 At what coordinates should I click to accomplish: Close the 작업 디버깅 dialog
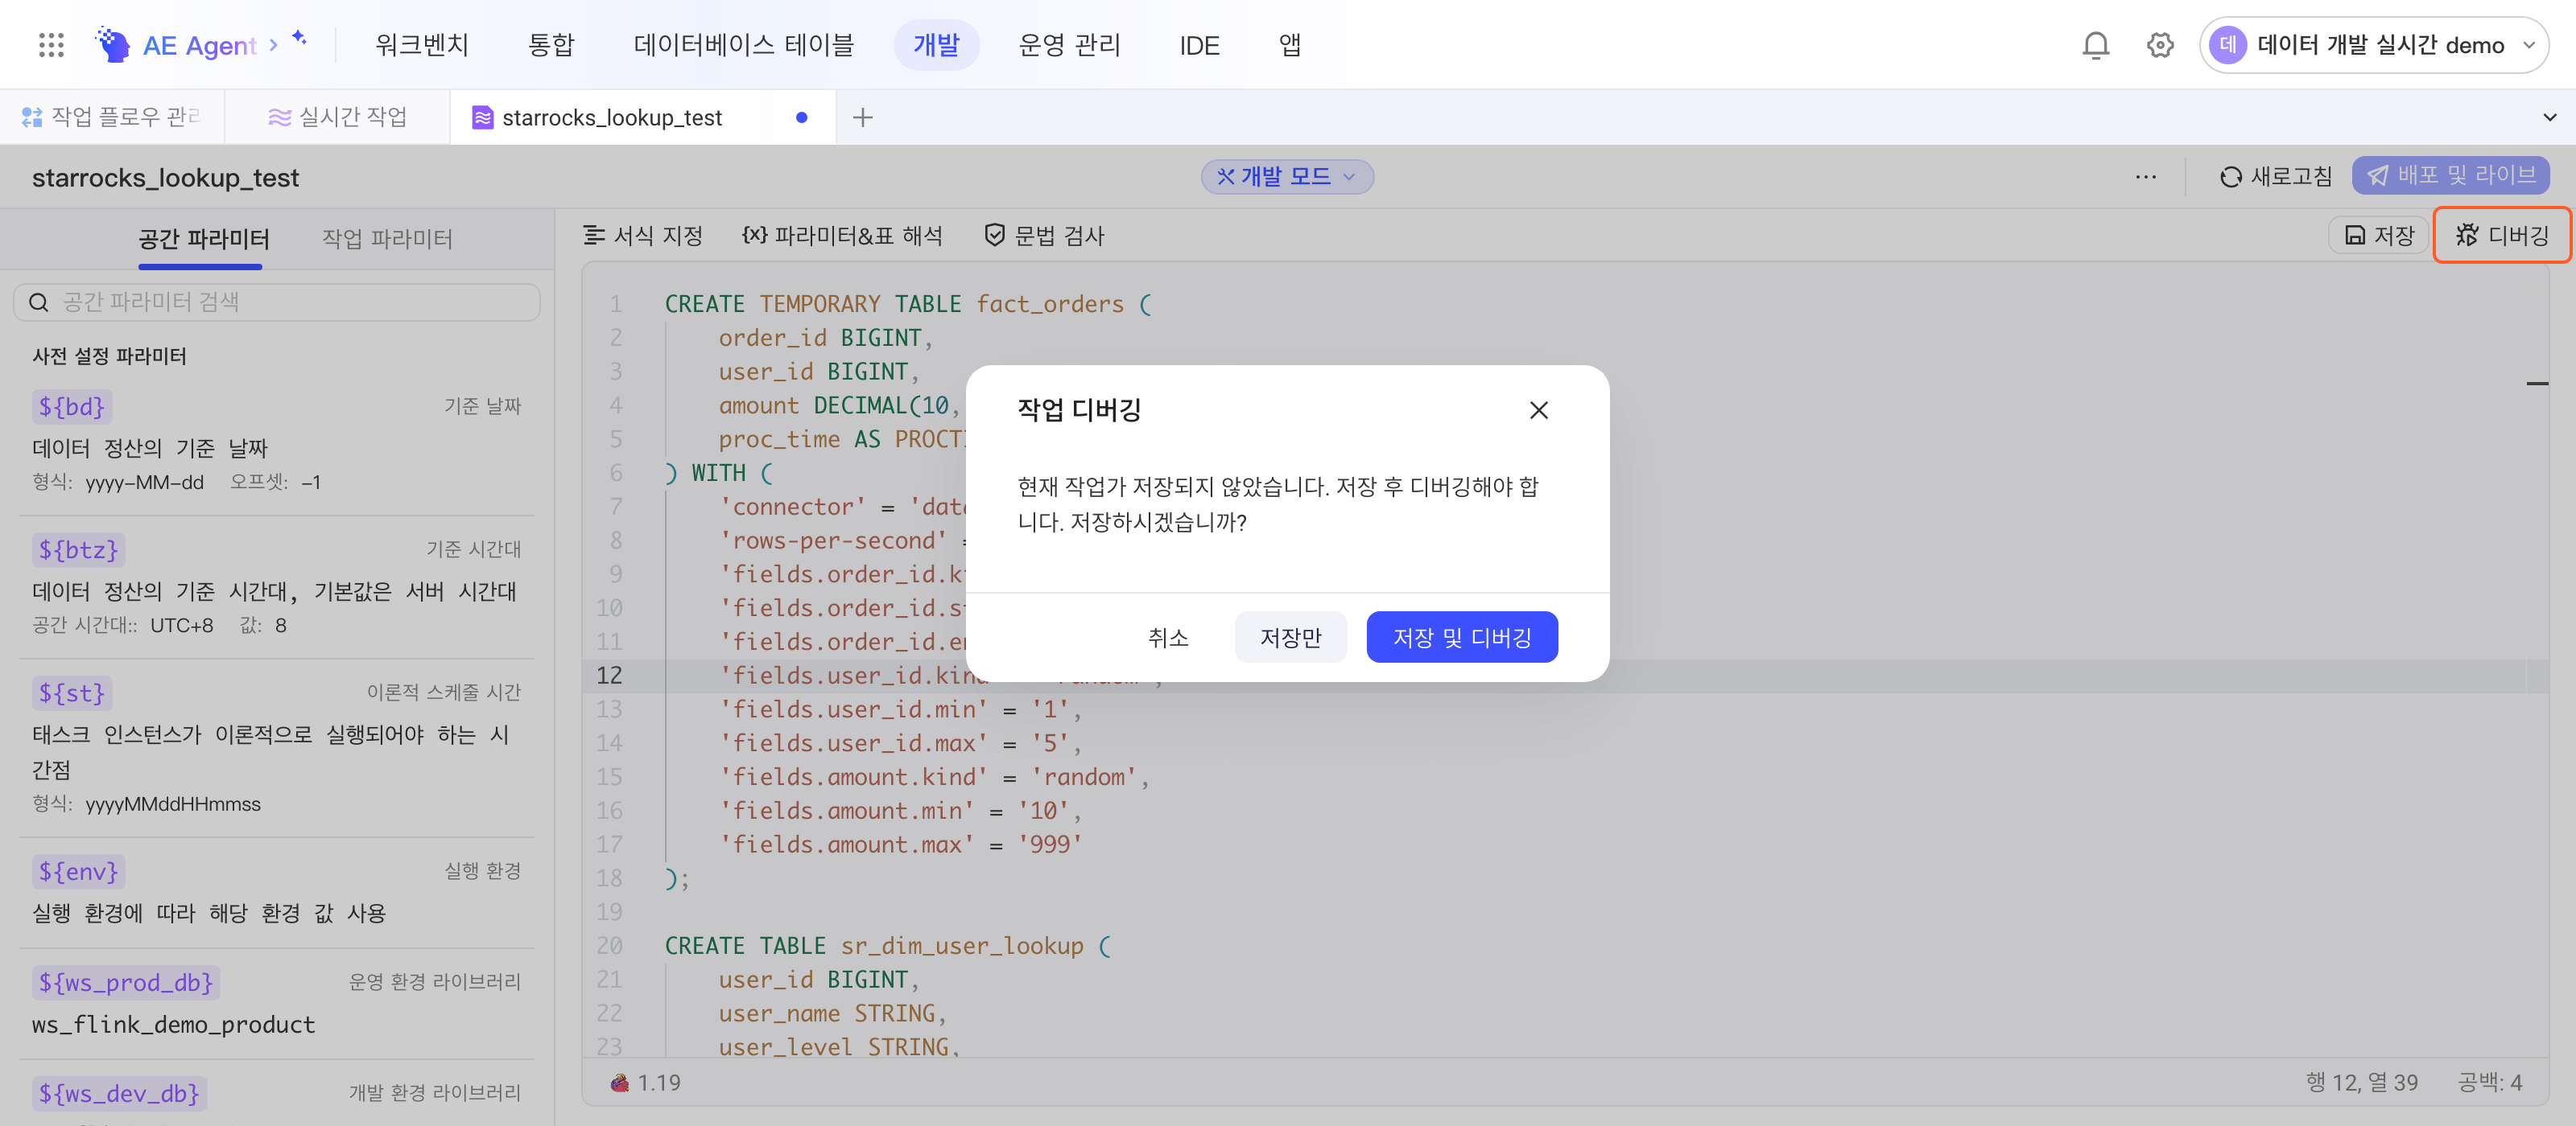(1539, 411)
